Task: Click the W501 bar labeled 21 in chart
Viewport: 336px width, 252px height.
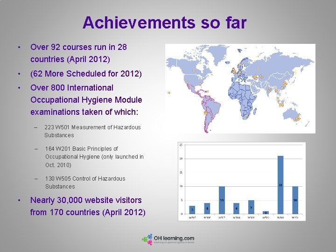Action: (x=280, y=185)
